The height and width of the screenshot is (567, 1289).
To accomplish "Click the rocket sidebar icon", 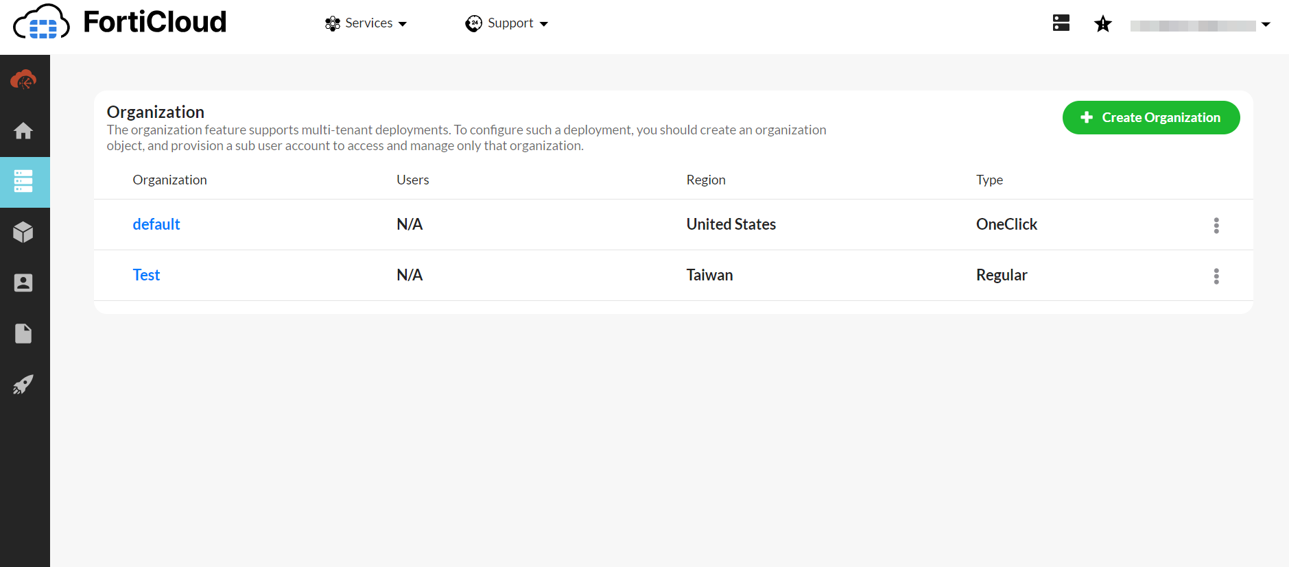I will 23,384.
